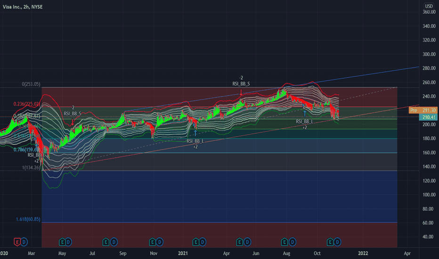Click the last earnings icon after Oct
This screenshot has width=439, height=259.
click(x=330, y=242)
